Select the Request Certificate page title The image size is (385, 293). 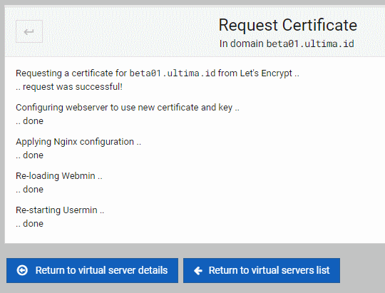coord(288,25)
